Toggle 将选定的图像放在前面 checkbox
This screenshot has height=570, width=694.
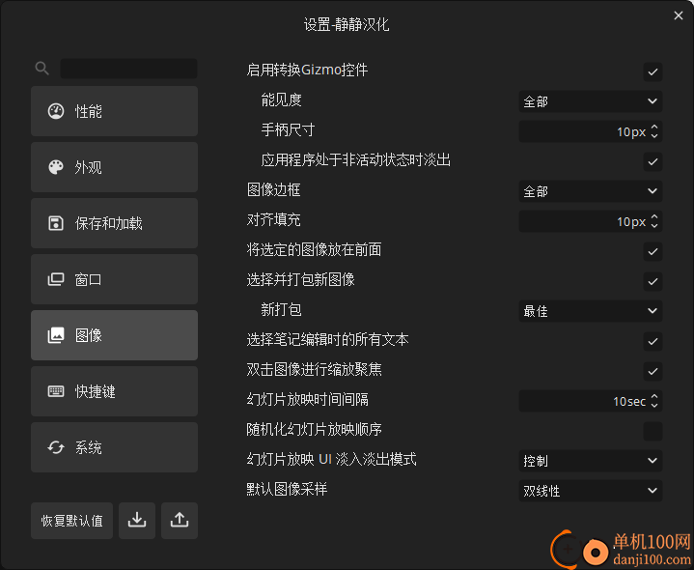pos(652,251)
